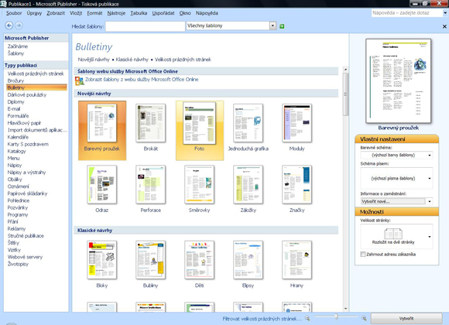
Task: Click the Hledat šablony search field
Action: [146, 26]
